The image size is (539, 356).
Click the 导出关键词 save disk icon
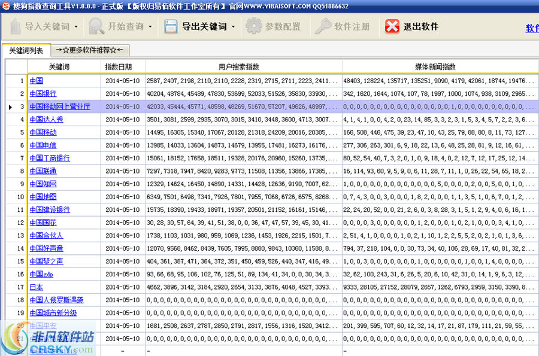coord(171,27)
